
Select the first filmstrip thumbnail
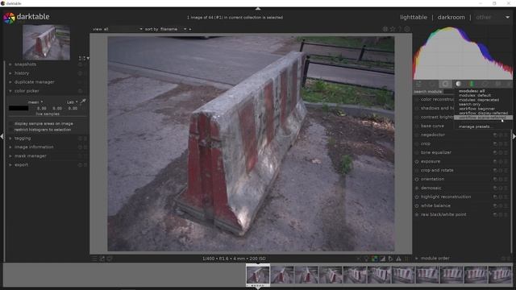[x=258, y=275]
